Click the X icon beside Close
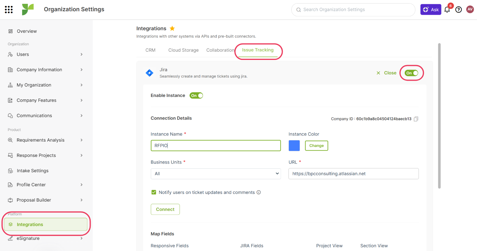The image size is (477, 251). coord(378,73)
